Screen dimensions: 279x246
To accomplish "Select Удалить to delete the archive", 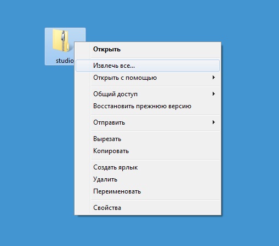I will [147, 179].
